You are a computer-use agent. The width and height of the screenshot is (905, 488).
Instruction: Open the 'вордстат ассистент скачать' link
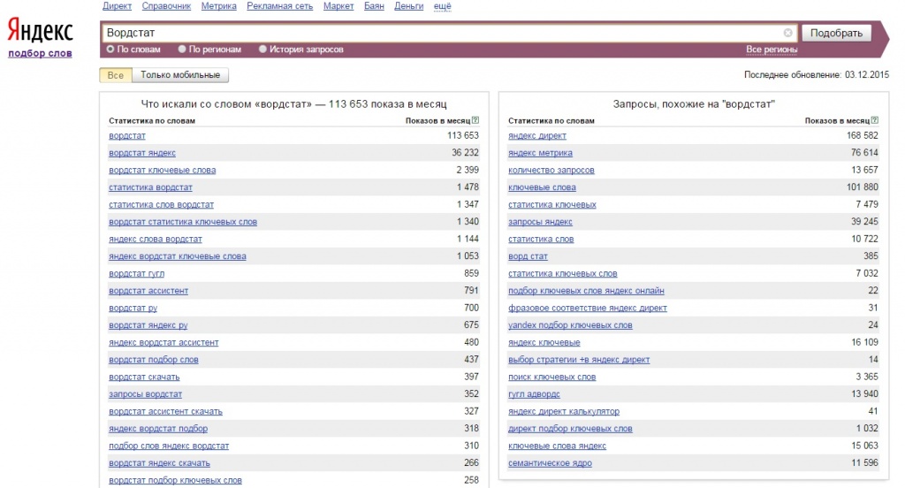click(x=165, y=412)
